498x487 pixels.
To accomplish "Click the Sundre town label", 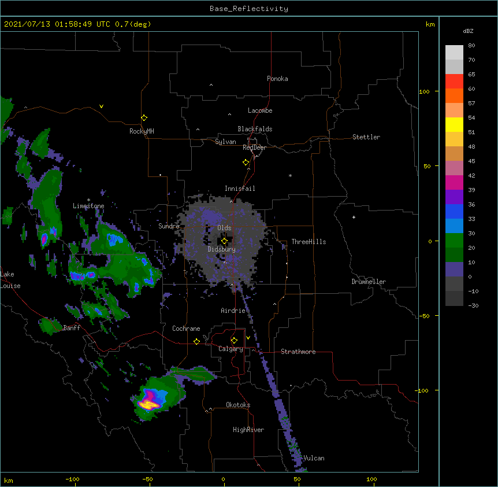I will click(169, 226).
